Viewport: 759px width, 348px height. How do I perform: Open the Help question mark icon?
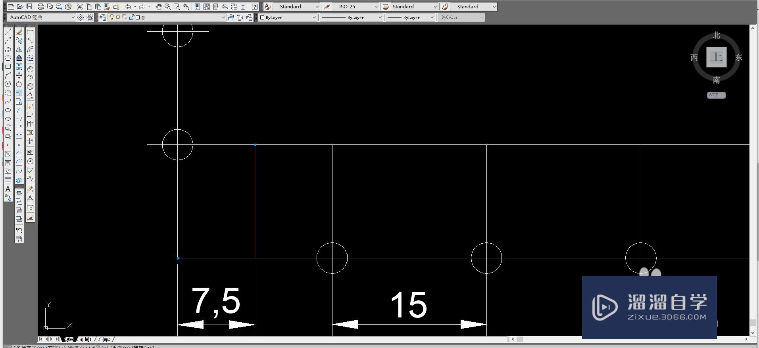coord(255,7)
